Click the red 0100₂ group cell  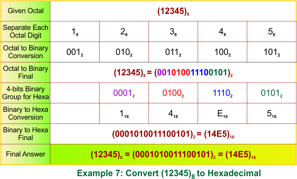pyautogui.click(x=173, y=93)
